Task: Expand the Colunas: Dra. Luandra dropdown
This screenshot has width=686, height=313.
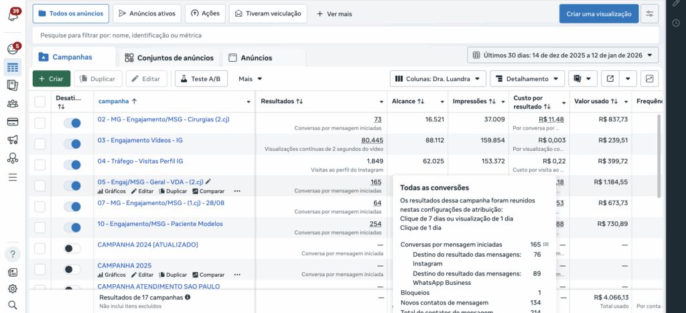Action: click(x=437, y=79)
